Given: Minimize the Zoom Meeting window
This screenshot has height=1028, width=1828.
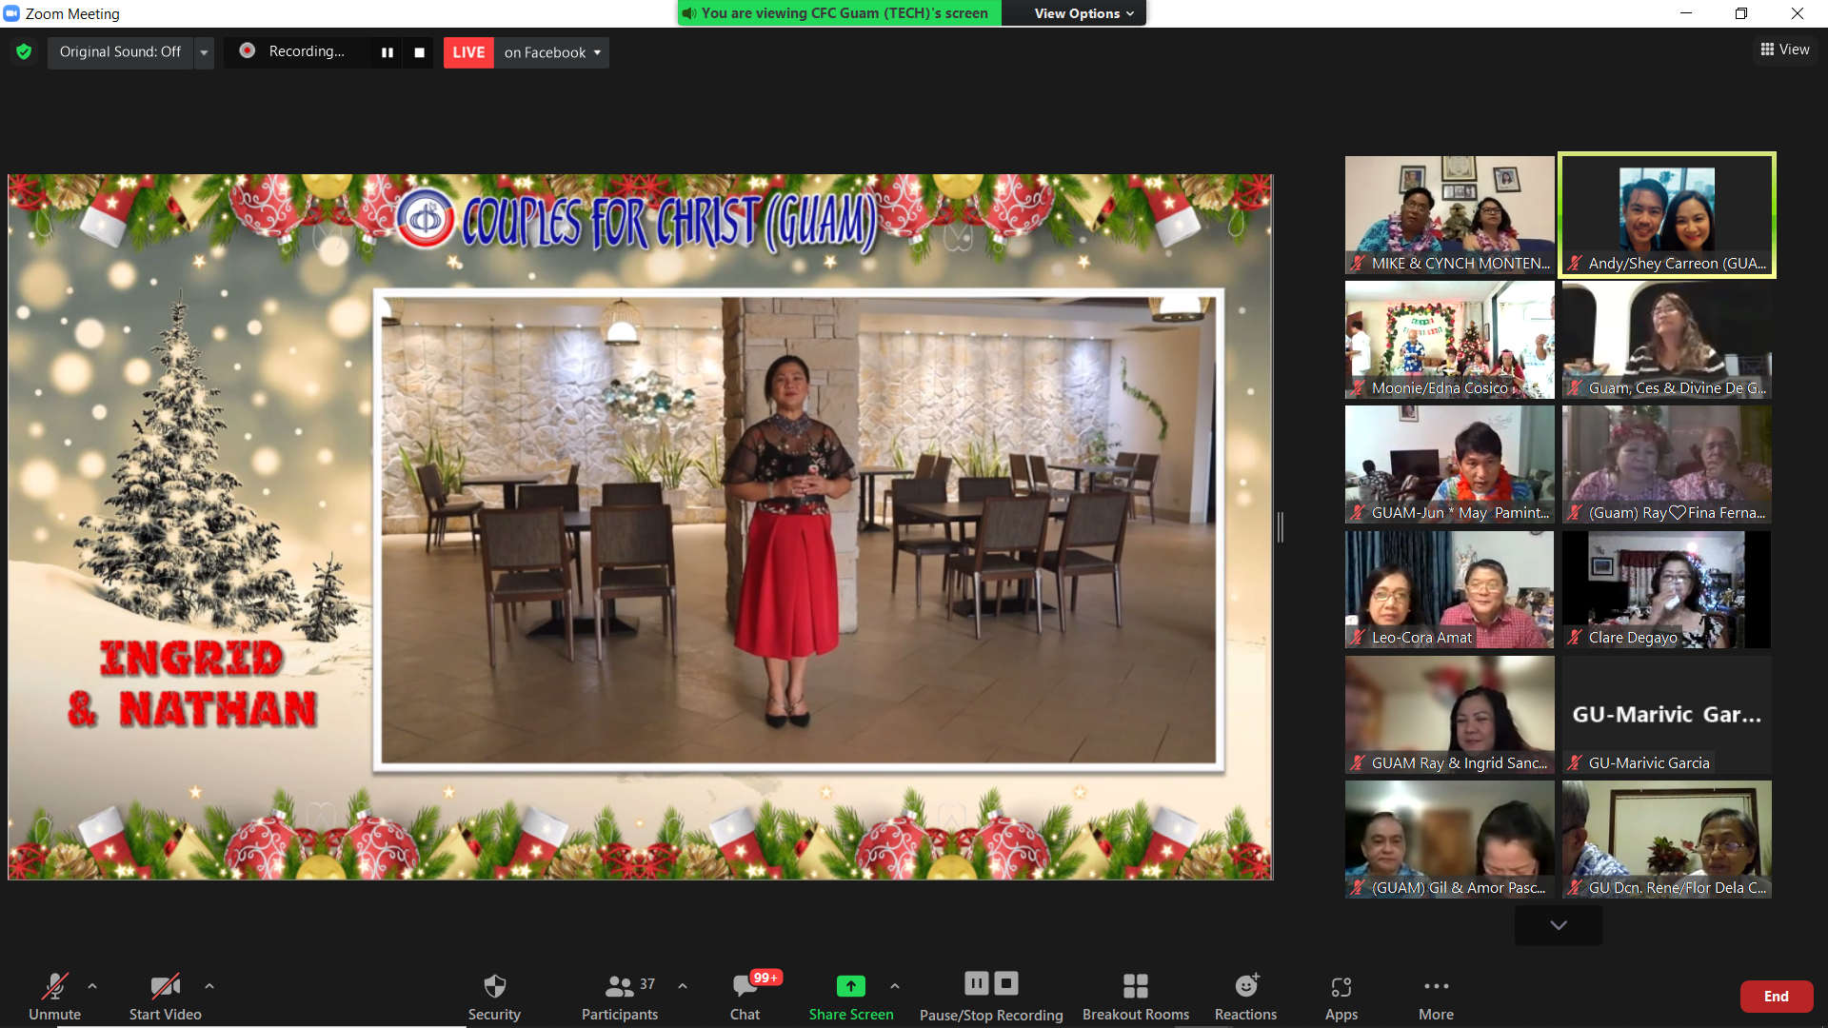Looking at the screenshot, I should [x=1686, y=13].
